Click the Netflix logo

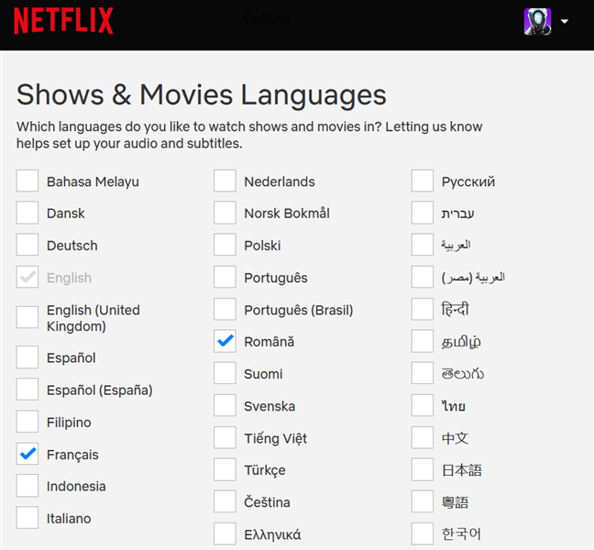[x=63, y=21]
